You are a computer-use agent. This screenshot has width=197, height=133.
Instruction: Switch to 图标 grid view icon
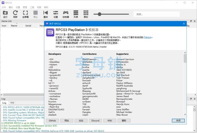coord(86,14)
